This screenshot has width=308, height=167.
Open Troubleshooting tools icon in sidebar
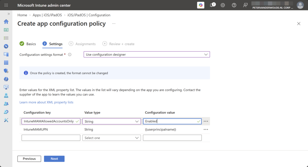pos(6,120)
